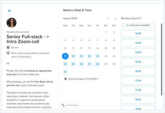Viewport: 165px width, 113px height.
Task: Go to the previous month
Action: point(108,18)
